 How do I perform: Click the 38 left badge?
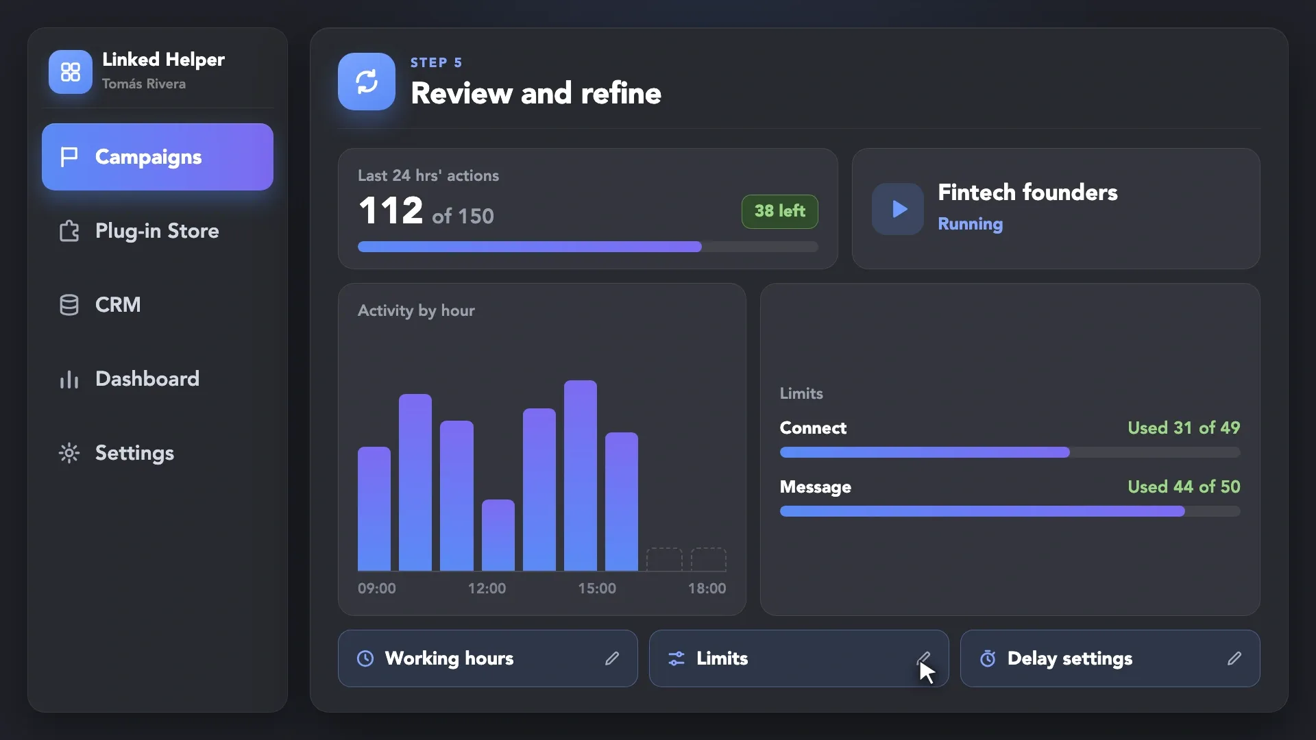[780, 211]
